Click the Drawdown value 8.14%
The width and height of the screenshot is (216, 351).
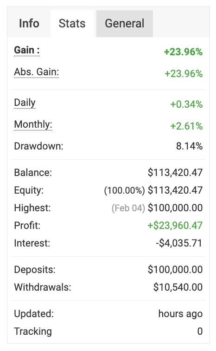189,146
